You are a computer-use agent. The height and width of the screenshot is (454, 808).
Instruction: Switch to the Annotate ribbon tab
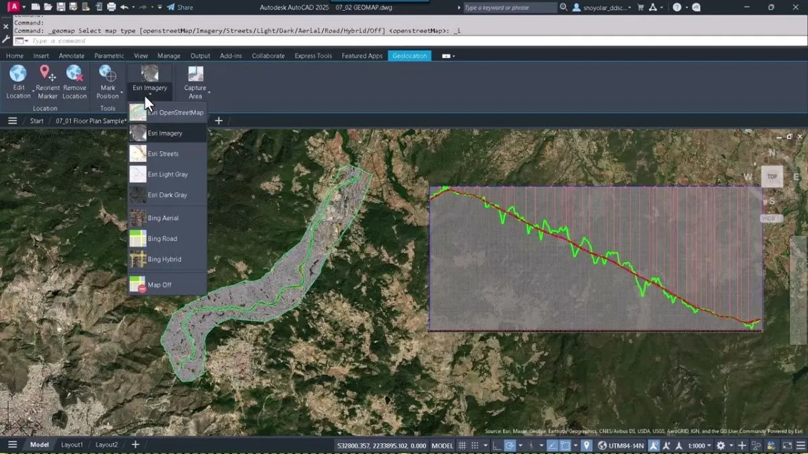[x=71, y=56]
